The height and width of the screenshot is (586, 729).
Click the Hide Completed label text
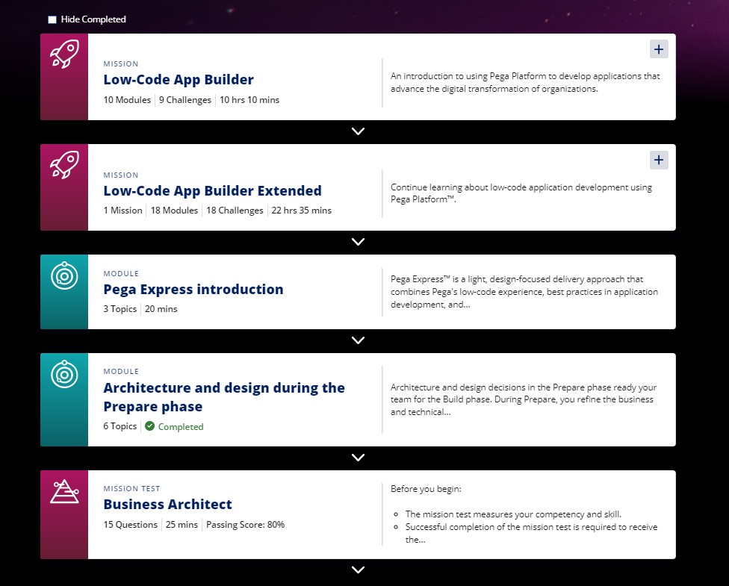coord(93,19)
